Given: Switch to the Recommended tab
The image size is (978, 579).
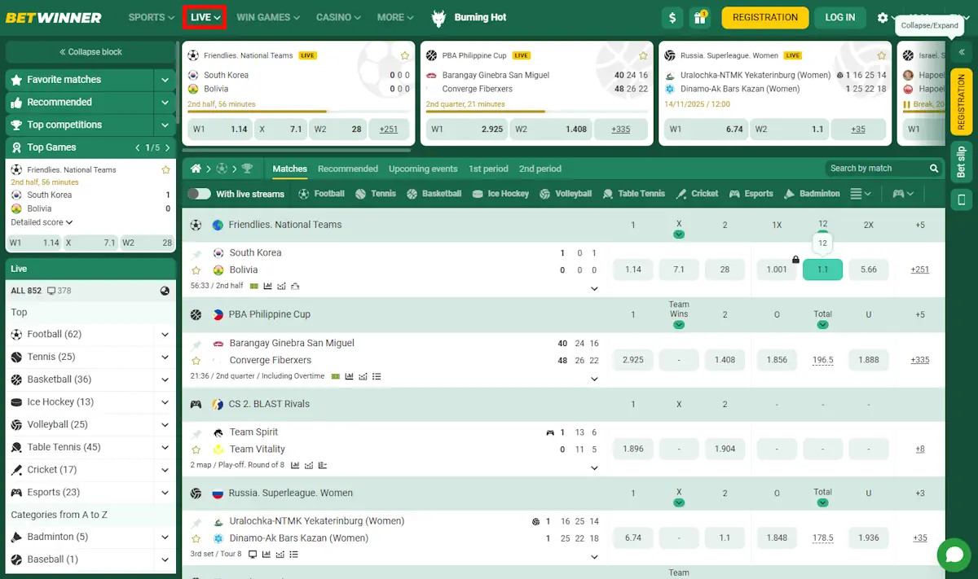Looking at the screenshot, I should (x=348, y=169).
